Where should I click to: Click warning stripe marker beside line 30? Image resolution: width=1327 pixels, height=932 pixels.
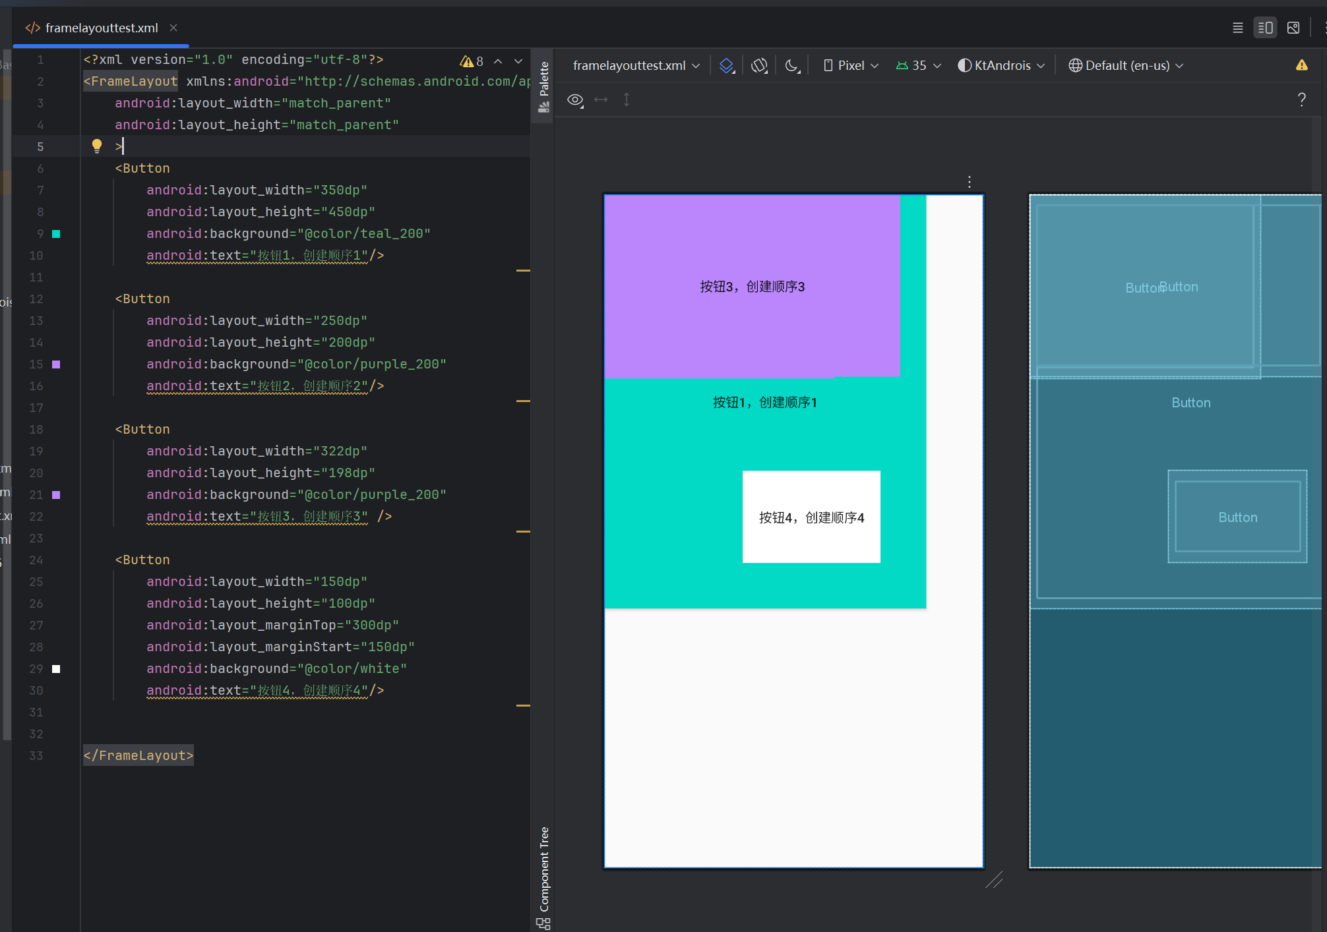[x=523, y=705]
